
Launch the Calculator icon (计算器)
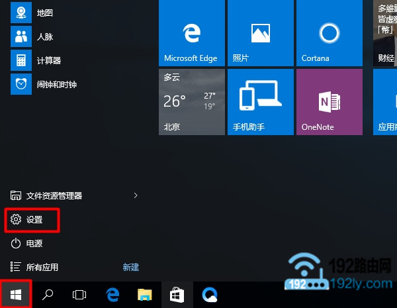[21, 60]
